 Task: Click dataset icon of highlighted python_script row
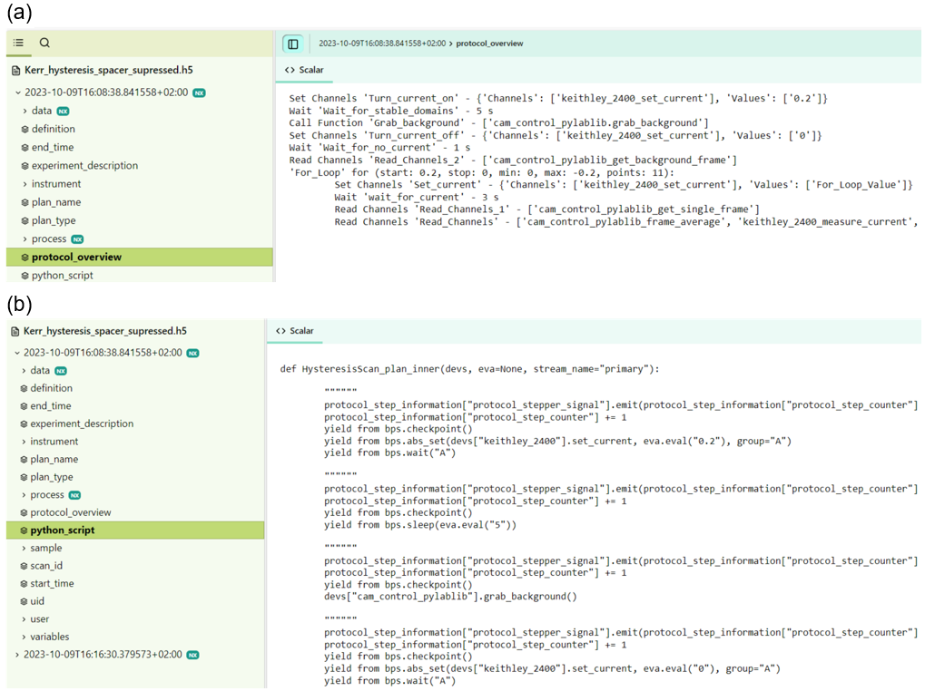click(24, 530)
